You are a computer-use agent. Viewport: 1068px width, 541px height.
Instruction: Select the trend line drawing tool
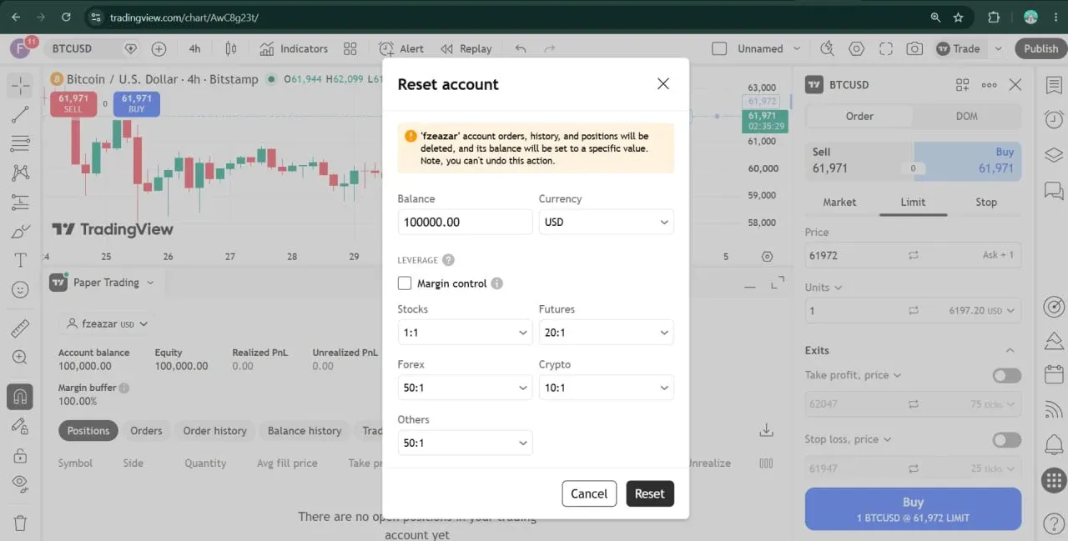20,114
